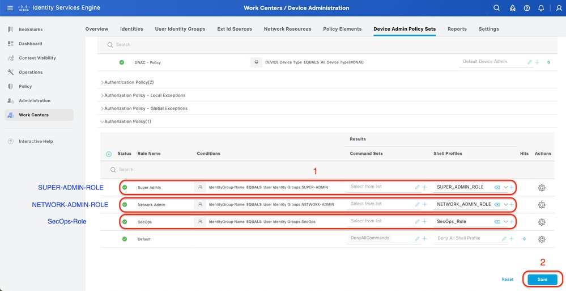The image size is (566, 291).
Task: Open the Ext Id Sources tab
Action: (235, 29)
